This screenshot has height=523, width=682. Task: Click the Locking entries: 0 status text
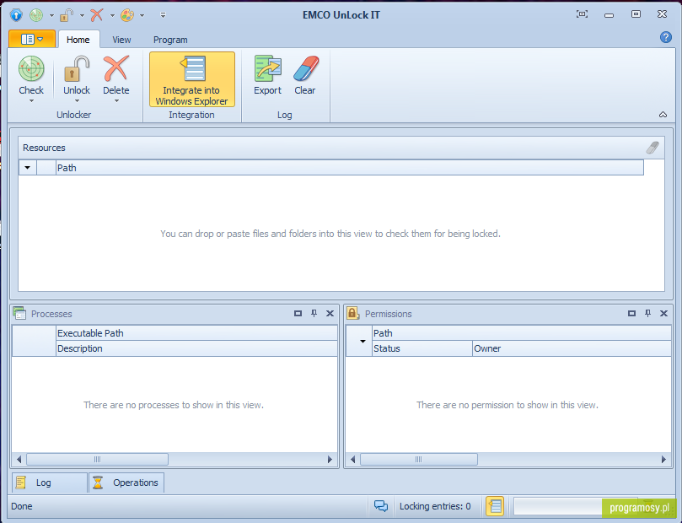(x=435, y=506)
